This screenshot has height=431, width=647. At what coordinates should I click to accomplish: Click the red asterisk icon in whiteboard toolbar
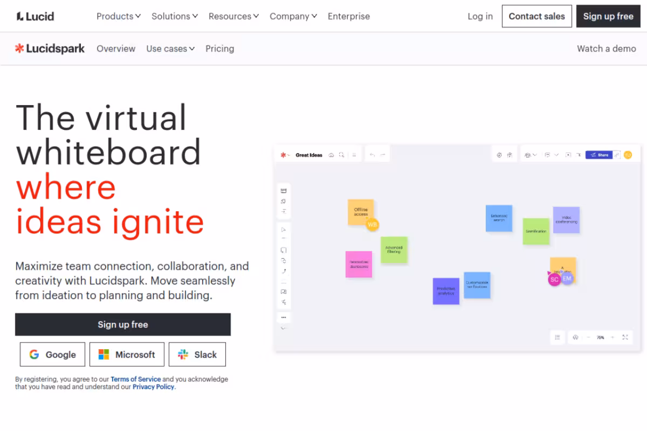(283, 155)
